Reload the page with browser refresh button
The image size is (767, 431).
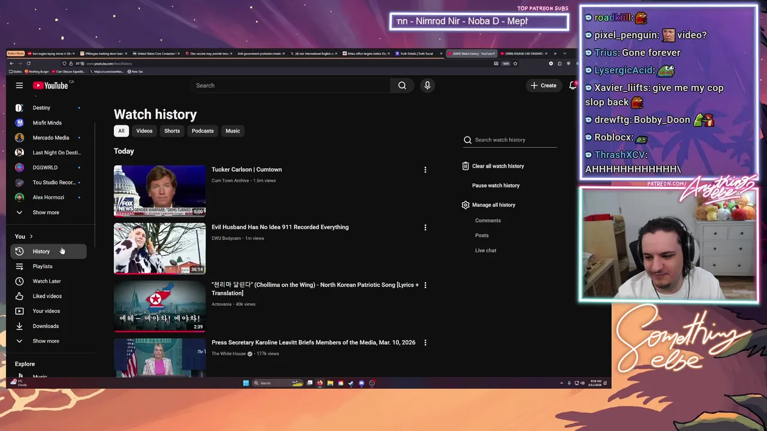pyautogui.click(x=28, y=63)
